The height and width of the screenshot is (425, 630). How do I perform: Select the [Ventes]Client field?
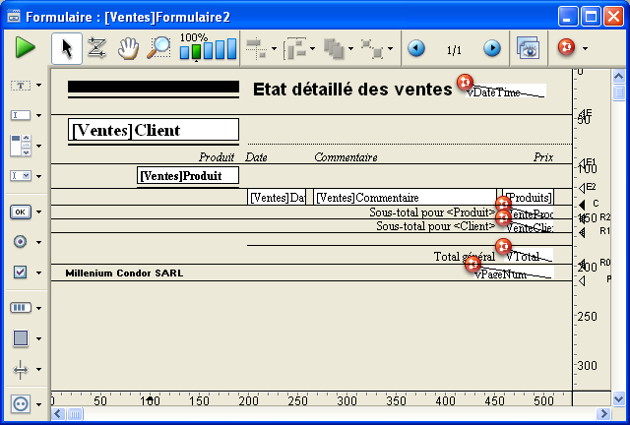(154, 130)
